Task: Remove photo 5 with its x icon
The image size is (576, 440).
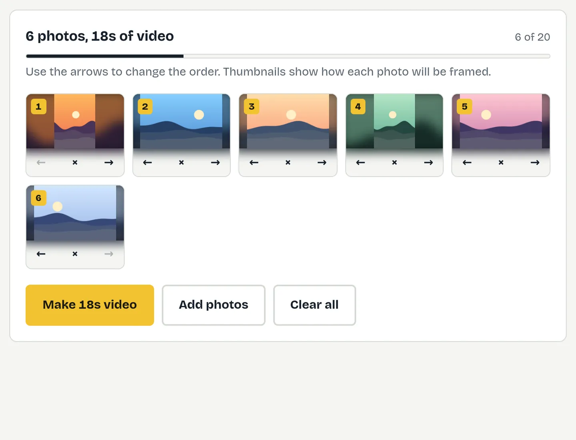Action: tap(501, 163)
